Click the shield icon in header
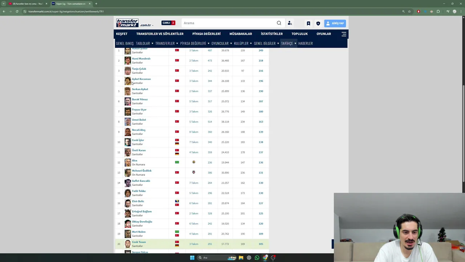Viewport: 465px width, 262px height. 318,23
